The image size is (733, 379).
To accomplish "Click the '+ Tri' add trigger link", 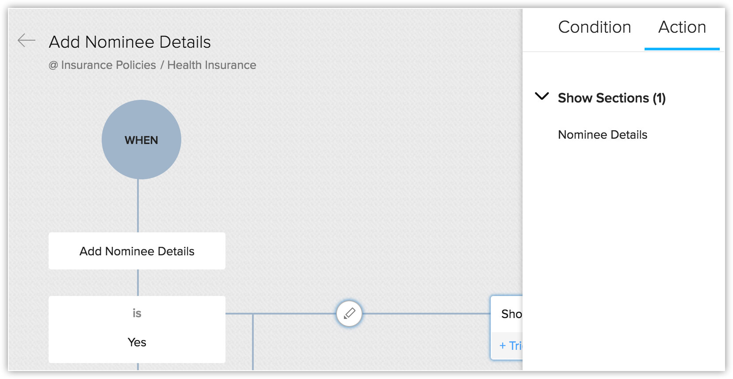I will click(x=511, y=345).
